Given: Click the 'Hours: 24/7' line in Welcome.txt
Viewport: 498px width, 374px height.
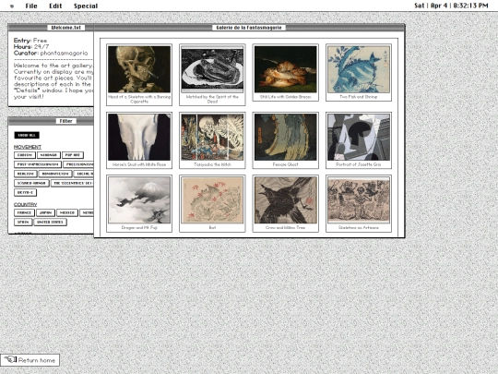Looking at the screenshot, I should point(31,47).
